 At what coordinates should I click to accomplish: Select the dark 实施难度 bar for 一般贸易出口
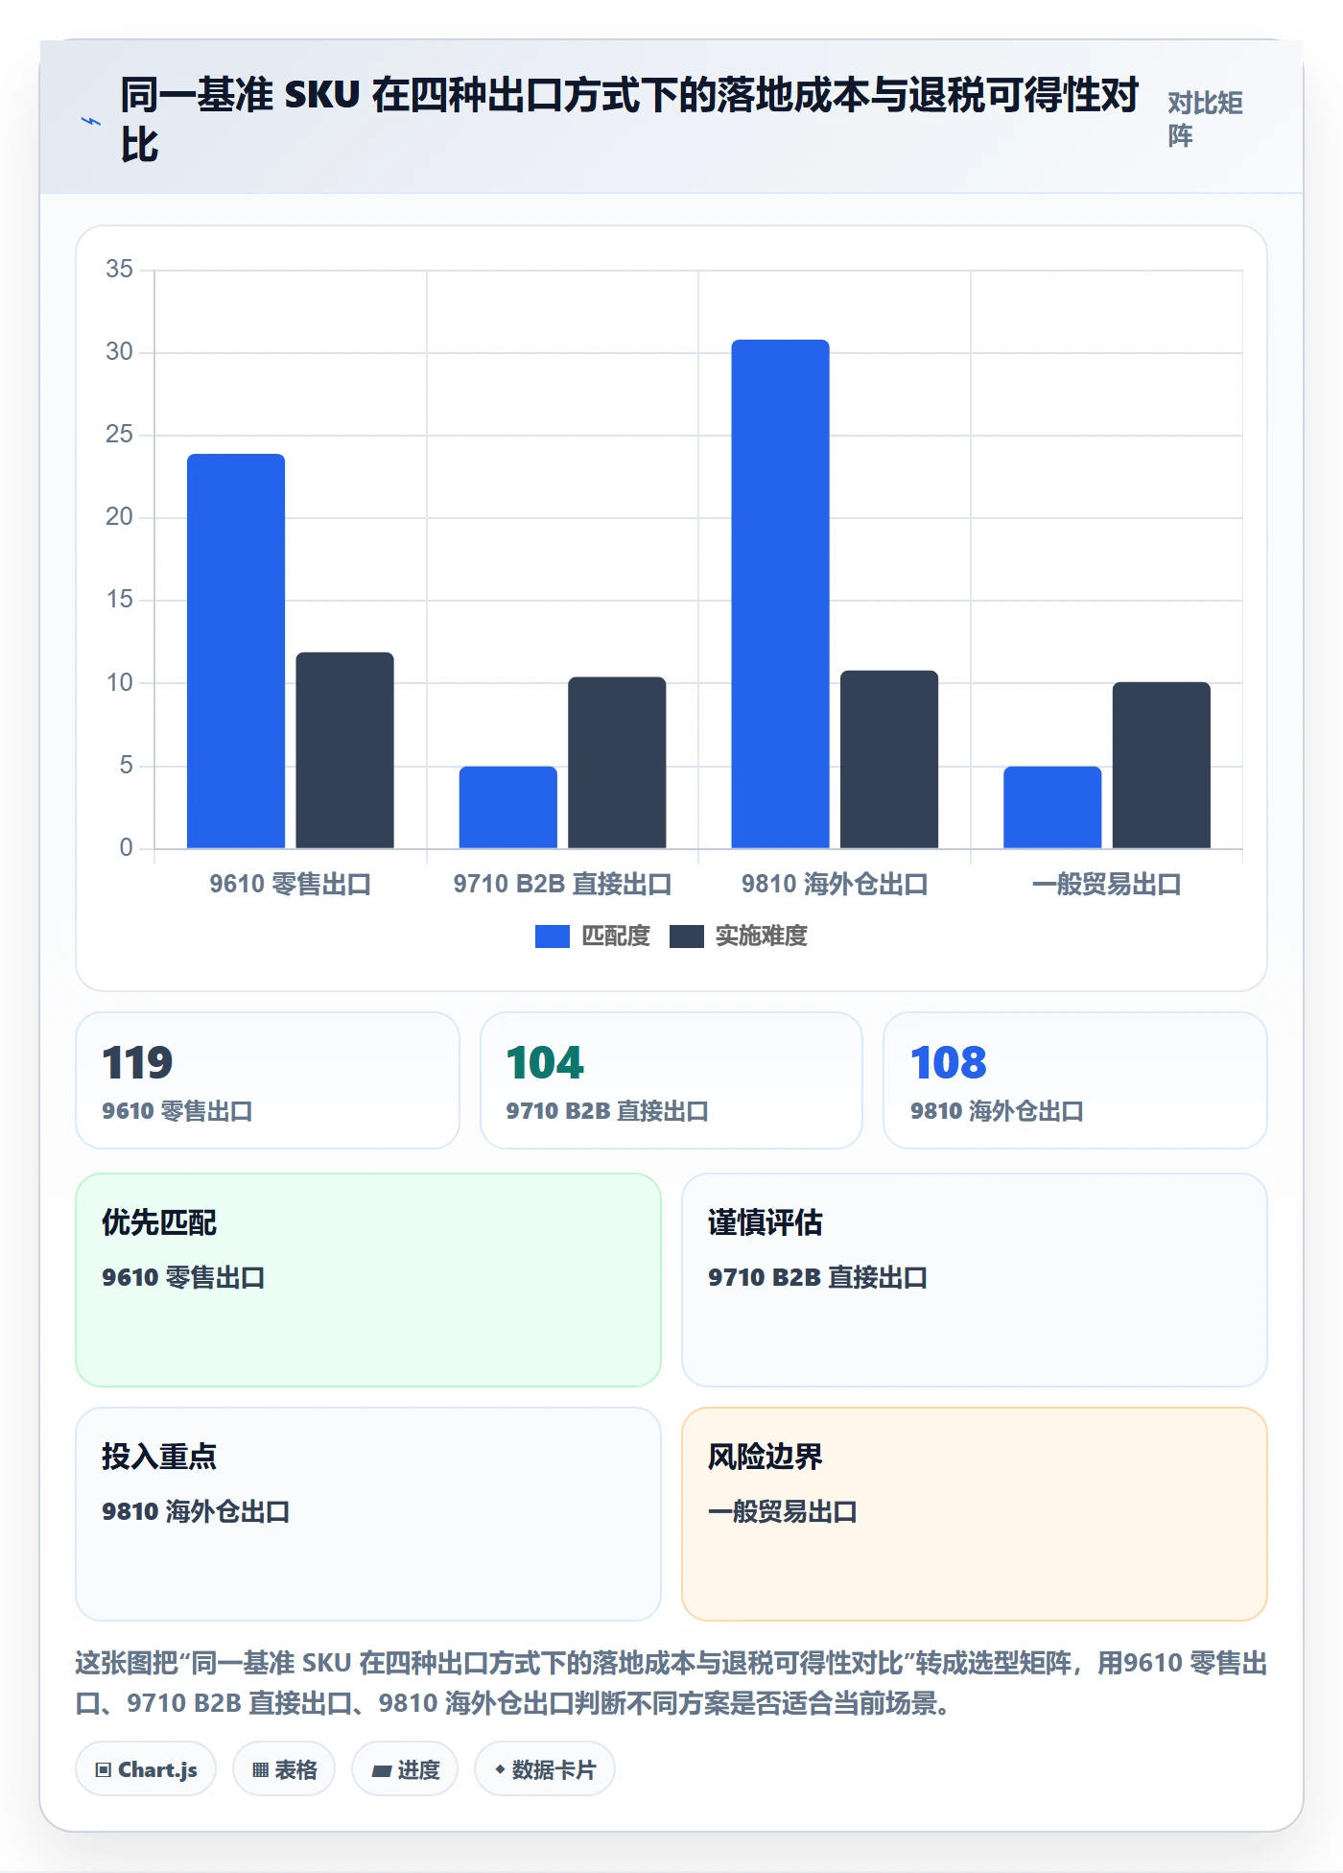[x=1162, y=765]
